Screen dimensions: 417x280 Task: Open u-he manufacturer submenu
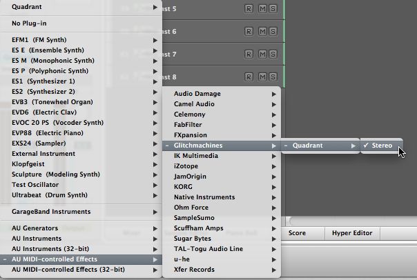222,259
